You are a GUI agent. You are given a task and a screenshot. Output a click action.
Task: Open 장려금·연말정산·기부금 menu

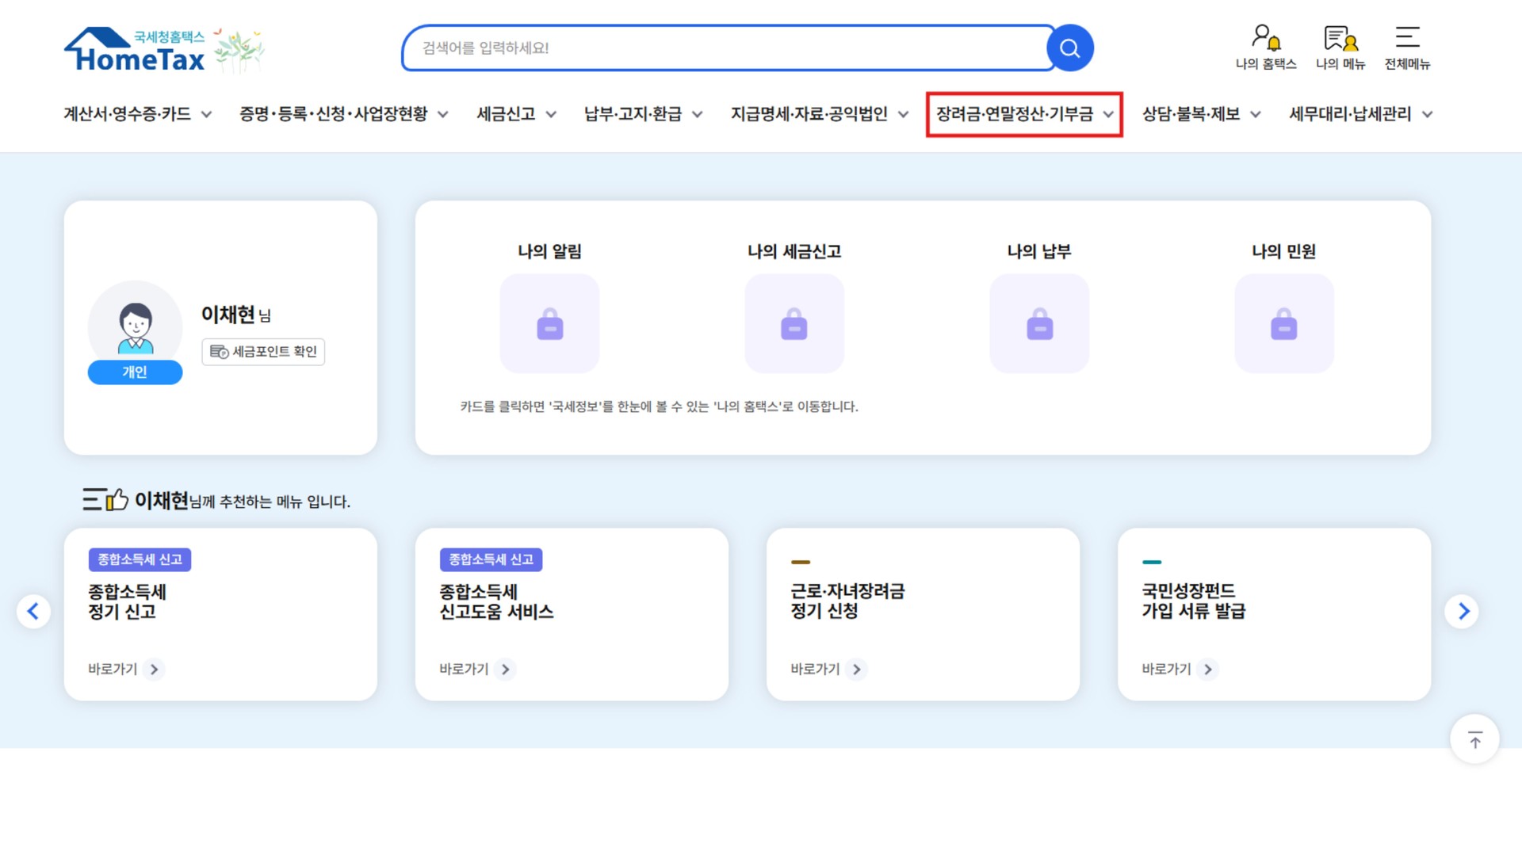coord(1024,114)
